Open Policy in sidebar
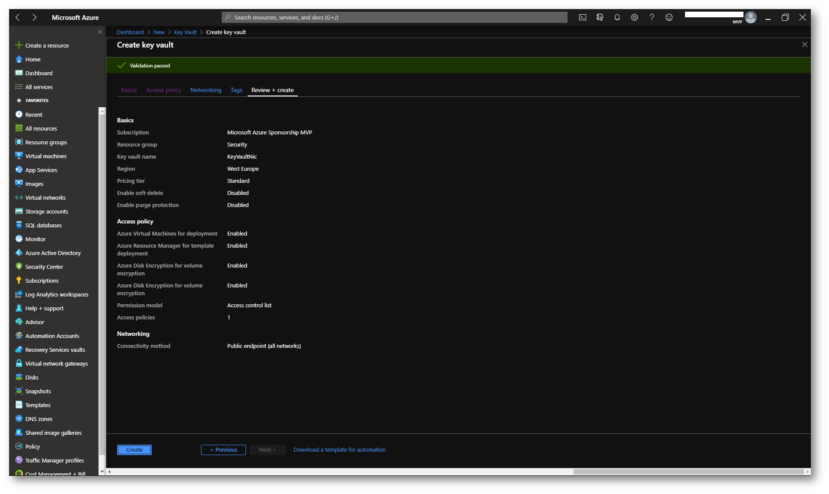Image resolution: width=829 pixels, height=494 pixels. pos(32,446)
